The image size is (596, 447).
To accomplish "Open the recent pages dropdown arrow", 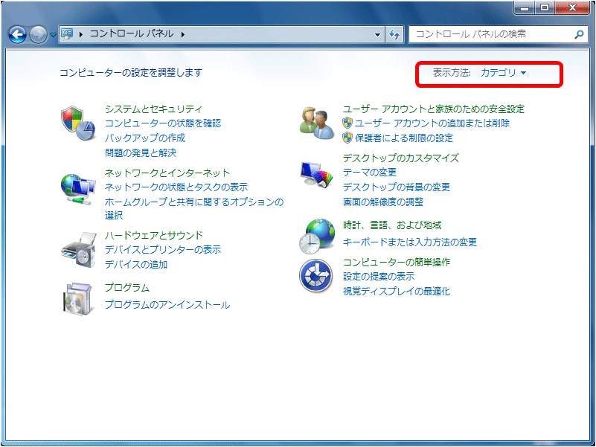I will click(x=54, y=35).
